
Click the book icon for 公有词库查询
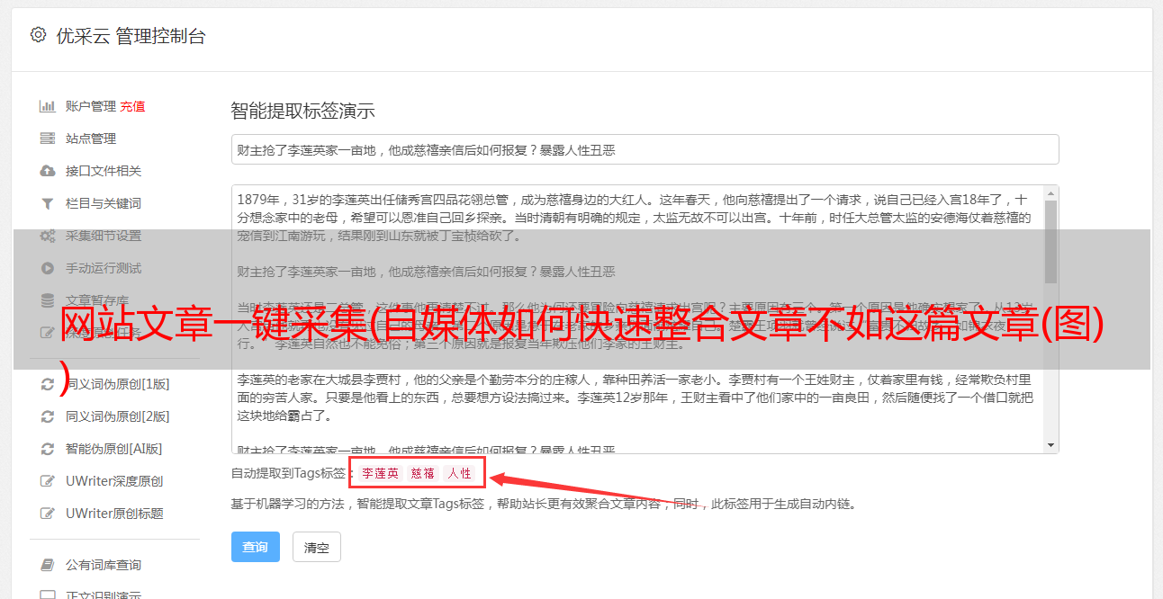[48, 565]
